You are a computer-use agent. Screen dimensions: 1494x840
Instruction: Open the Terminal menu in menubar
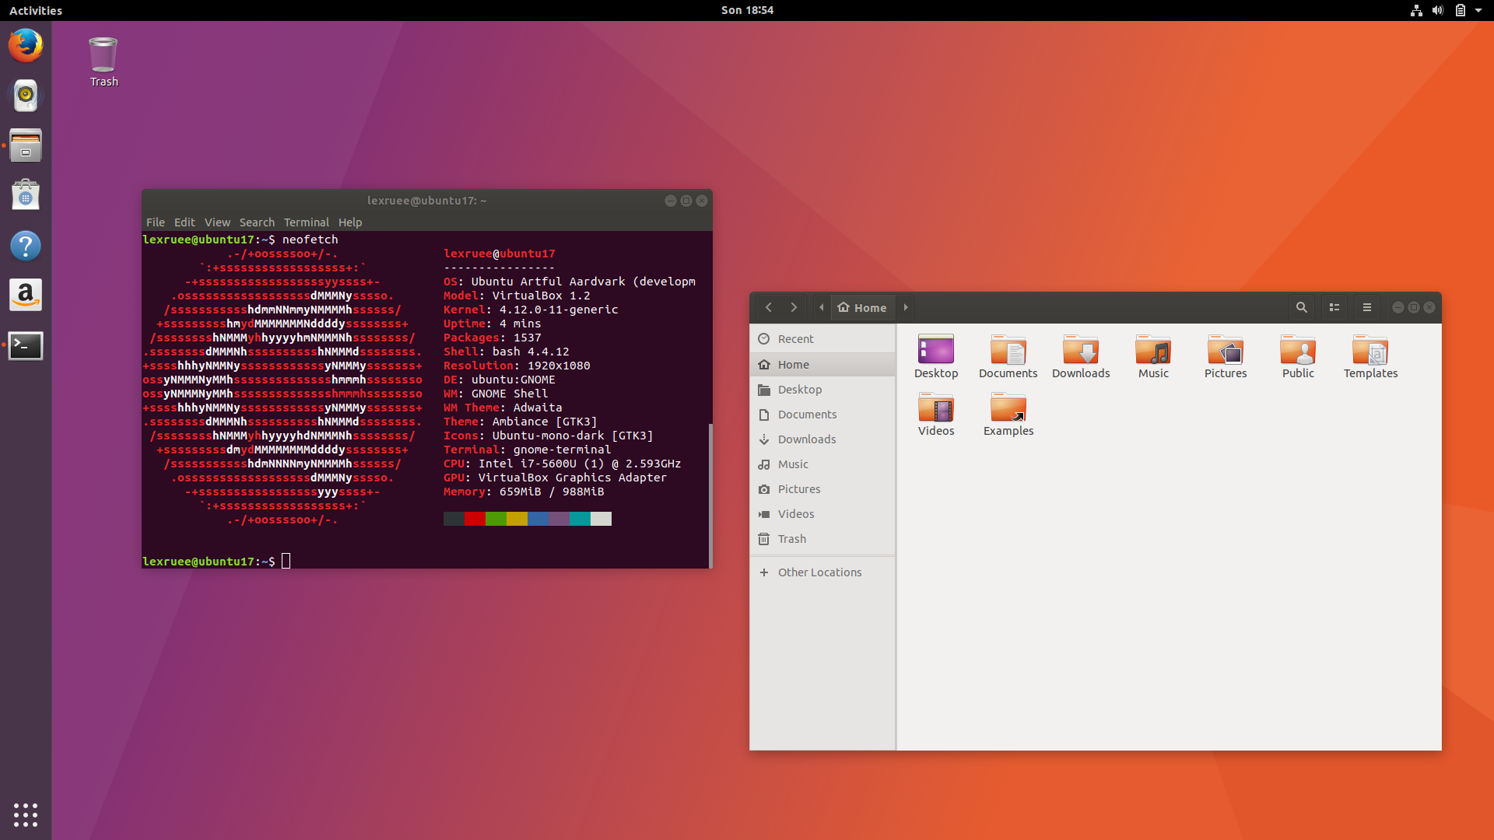[306, 222]
